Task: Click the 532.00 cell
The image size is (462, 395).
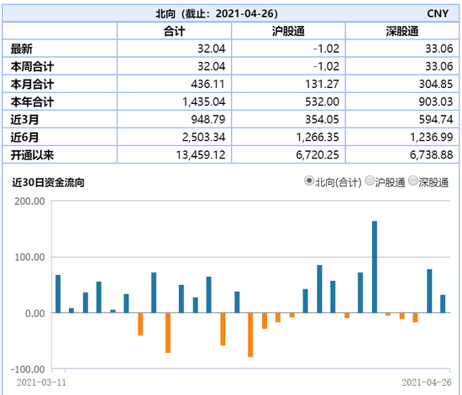Action: [x=322, y=101]
